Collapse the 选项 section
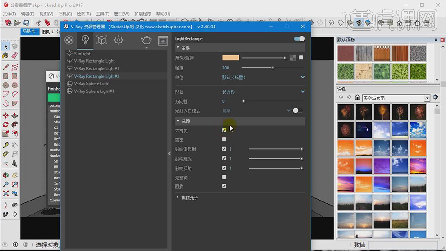This screenshot has width=446, height=251. (240, 121)
